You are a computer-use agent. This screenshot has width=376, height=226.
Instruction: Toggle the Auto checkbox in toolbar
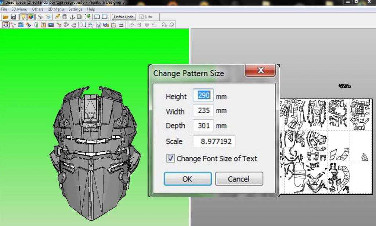point(141,17)
